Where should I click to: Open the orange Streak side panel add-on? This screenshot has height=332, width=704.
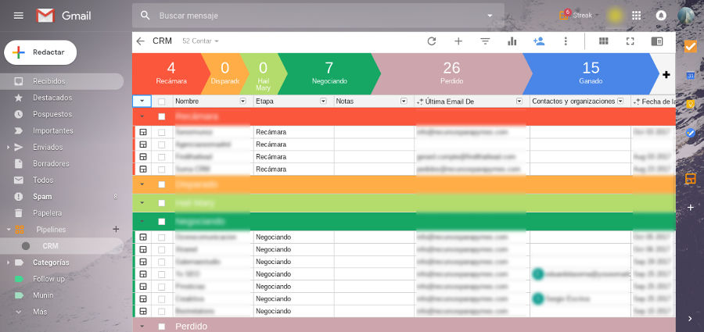(691, 179)
